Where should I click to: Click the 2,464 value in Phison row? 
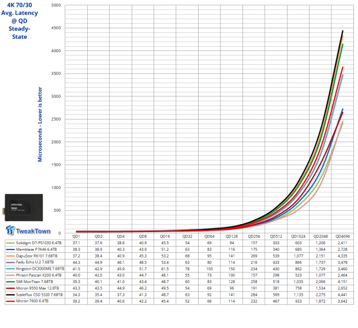pyautogui.click(x=342, y=275)
